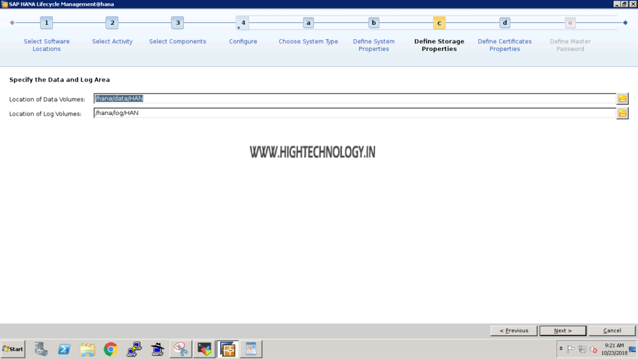The image size is (638, 359).
Task: Click Show Desktop button in tray
Action: coord(633,349)
